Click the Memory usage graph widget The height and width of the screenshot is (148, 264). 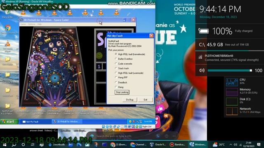232,92
